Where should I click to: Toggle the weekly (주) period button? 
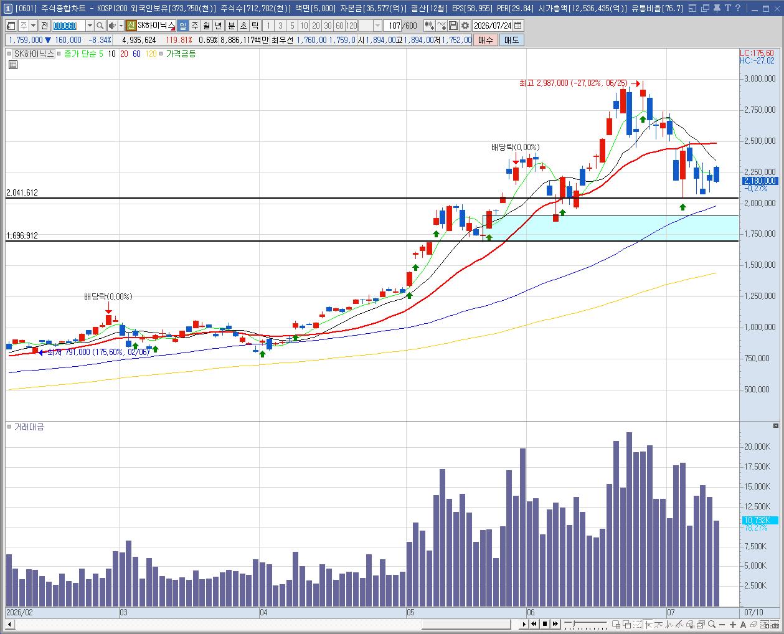click(194, 26)
